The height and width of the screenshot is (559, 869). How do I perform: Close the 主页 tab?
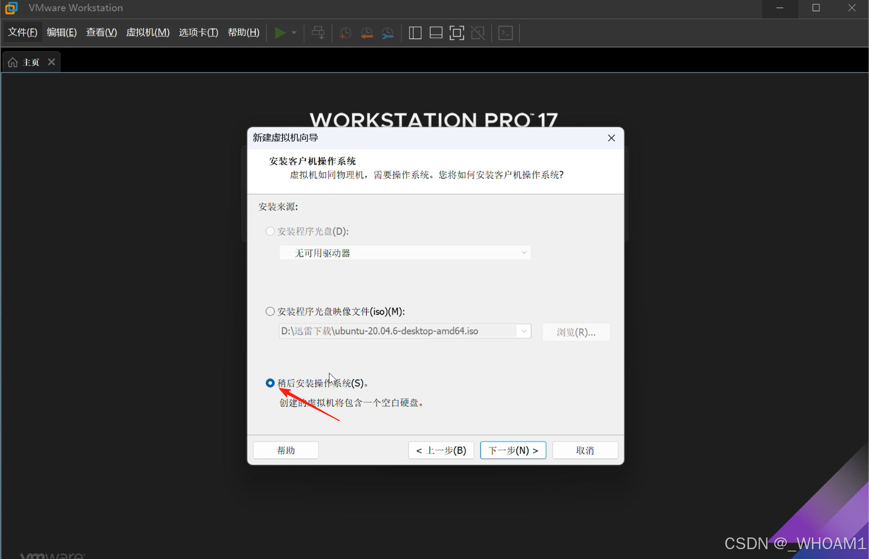(x=51, y=62)
